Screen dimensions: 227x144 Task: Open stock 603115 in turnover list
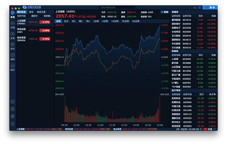pos(194,114)
